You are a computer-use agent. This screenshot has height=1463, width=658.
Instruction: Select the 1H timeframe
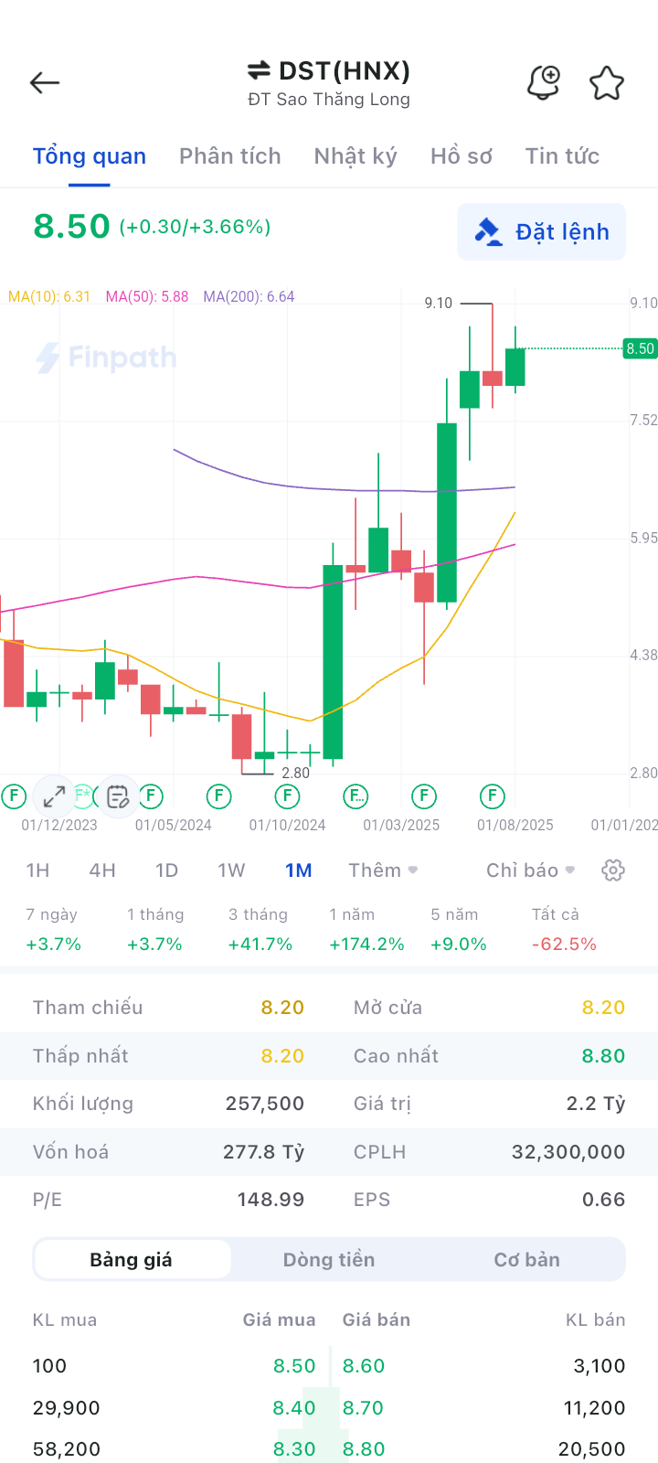[37, 870]
